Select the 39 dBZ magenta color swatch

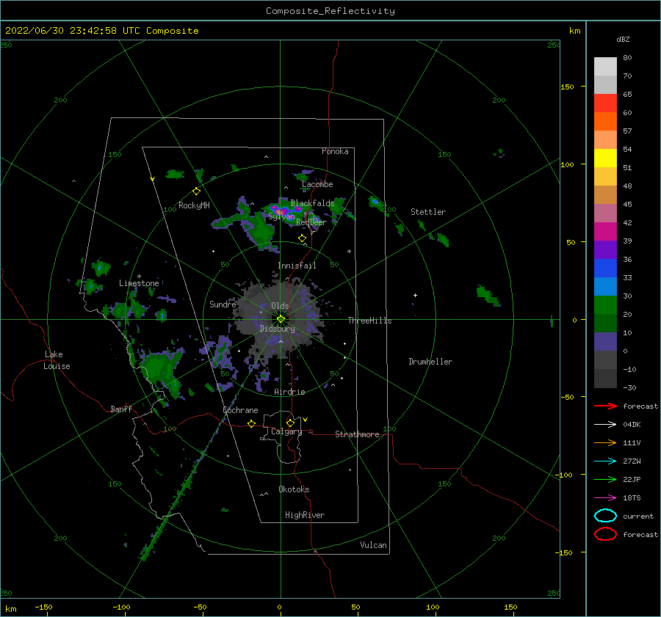605,232
